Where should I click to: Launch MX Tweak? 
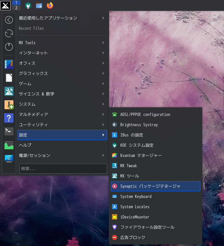tap(156, 166)
